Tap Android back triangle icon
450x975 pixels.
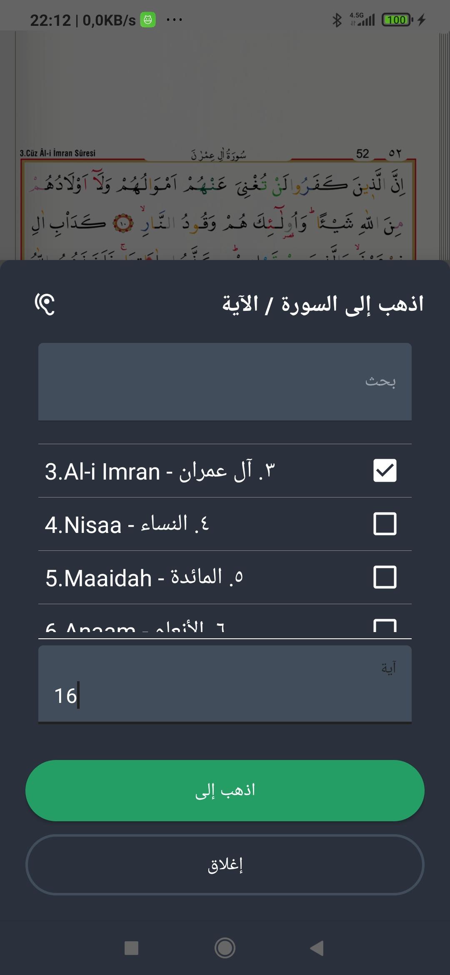(317, 948)
